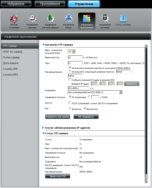The image size is (152, 188).
Task: Open Управление системой icon
Action: point(105,21)
